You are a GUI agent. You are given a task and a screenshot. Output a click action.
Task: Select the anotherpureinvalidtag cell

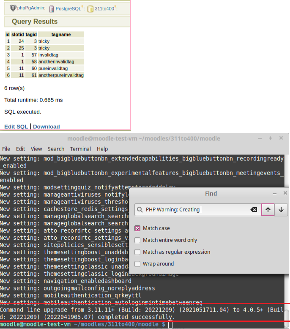coord(61,75)
